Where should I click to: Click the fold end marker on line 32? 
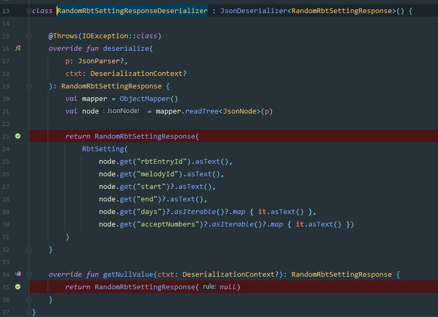pos(29,250)
